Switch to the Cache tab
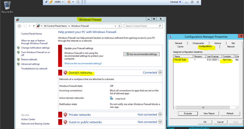This screenshot has height=129, width=244. (x=180, y=47)
